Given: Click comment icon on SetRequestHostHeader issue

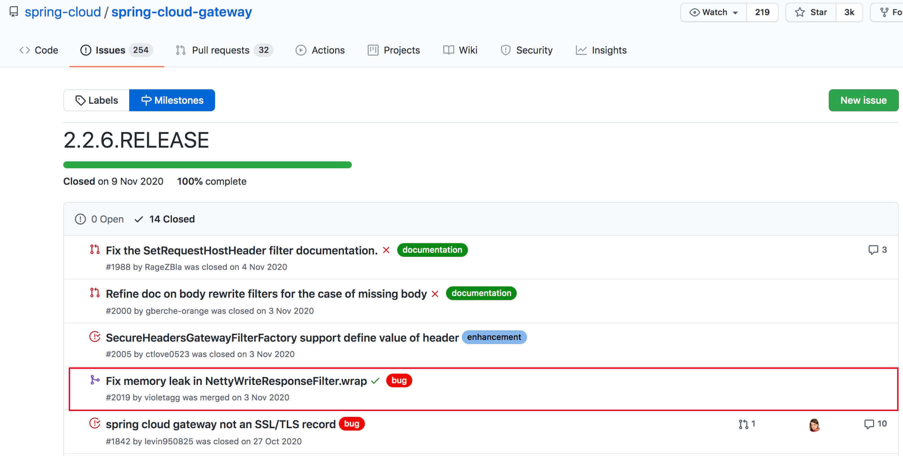Looking at the screenshot, I should pos(873,250).
